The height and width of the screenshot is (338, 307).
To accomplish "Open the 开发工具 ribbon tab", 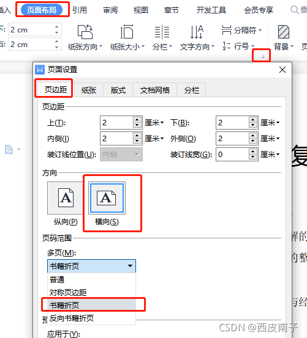I will click(x=211, y=10).
